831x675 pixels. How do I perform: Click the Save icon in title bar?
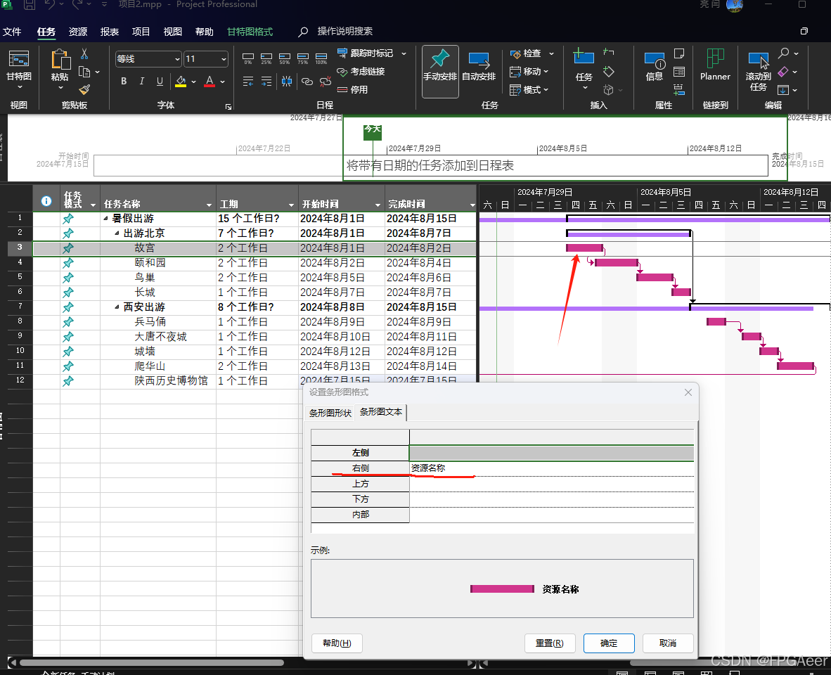click(30, 5)
